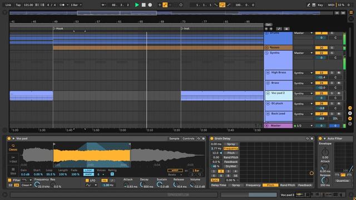
Task: Click Grain Delay Sync button
Action: [215, 180]
